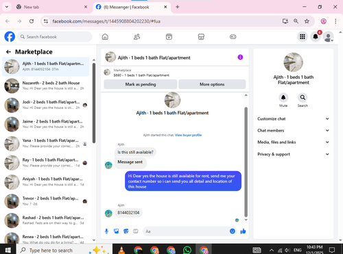343x254 pixels.
Task: Open the taskbar volume speaker icon
Action: [287, 250]
